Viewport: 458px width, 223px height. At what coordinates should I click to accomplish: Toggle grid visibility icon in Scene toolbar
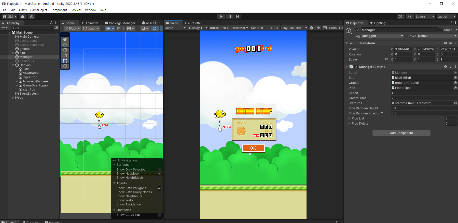[108, 28]
